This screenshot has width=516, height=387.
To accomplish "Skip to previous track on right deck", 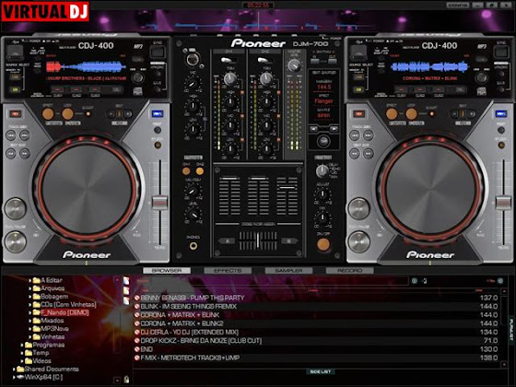I will tap(355, 135).
